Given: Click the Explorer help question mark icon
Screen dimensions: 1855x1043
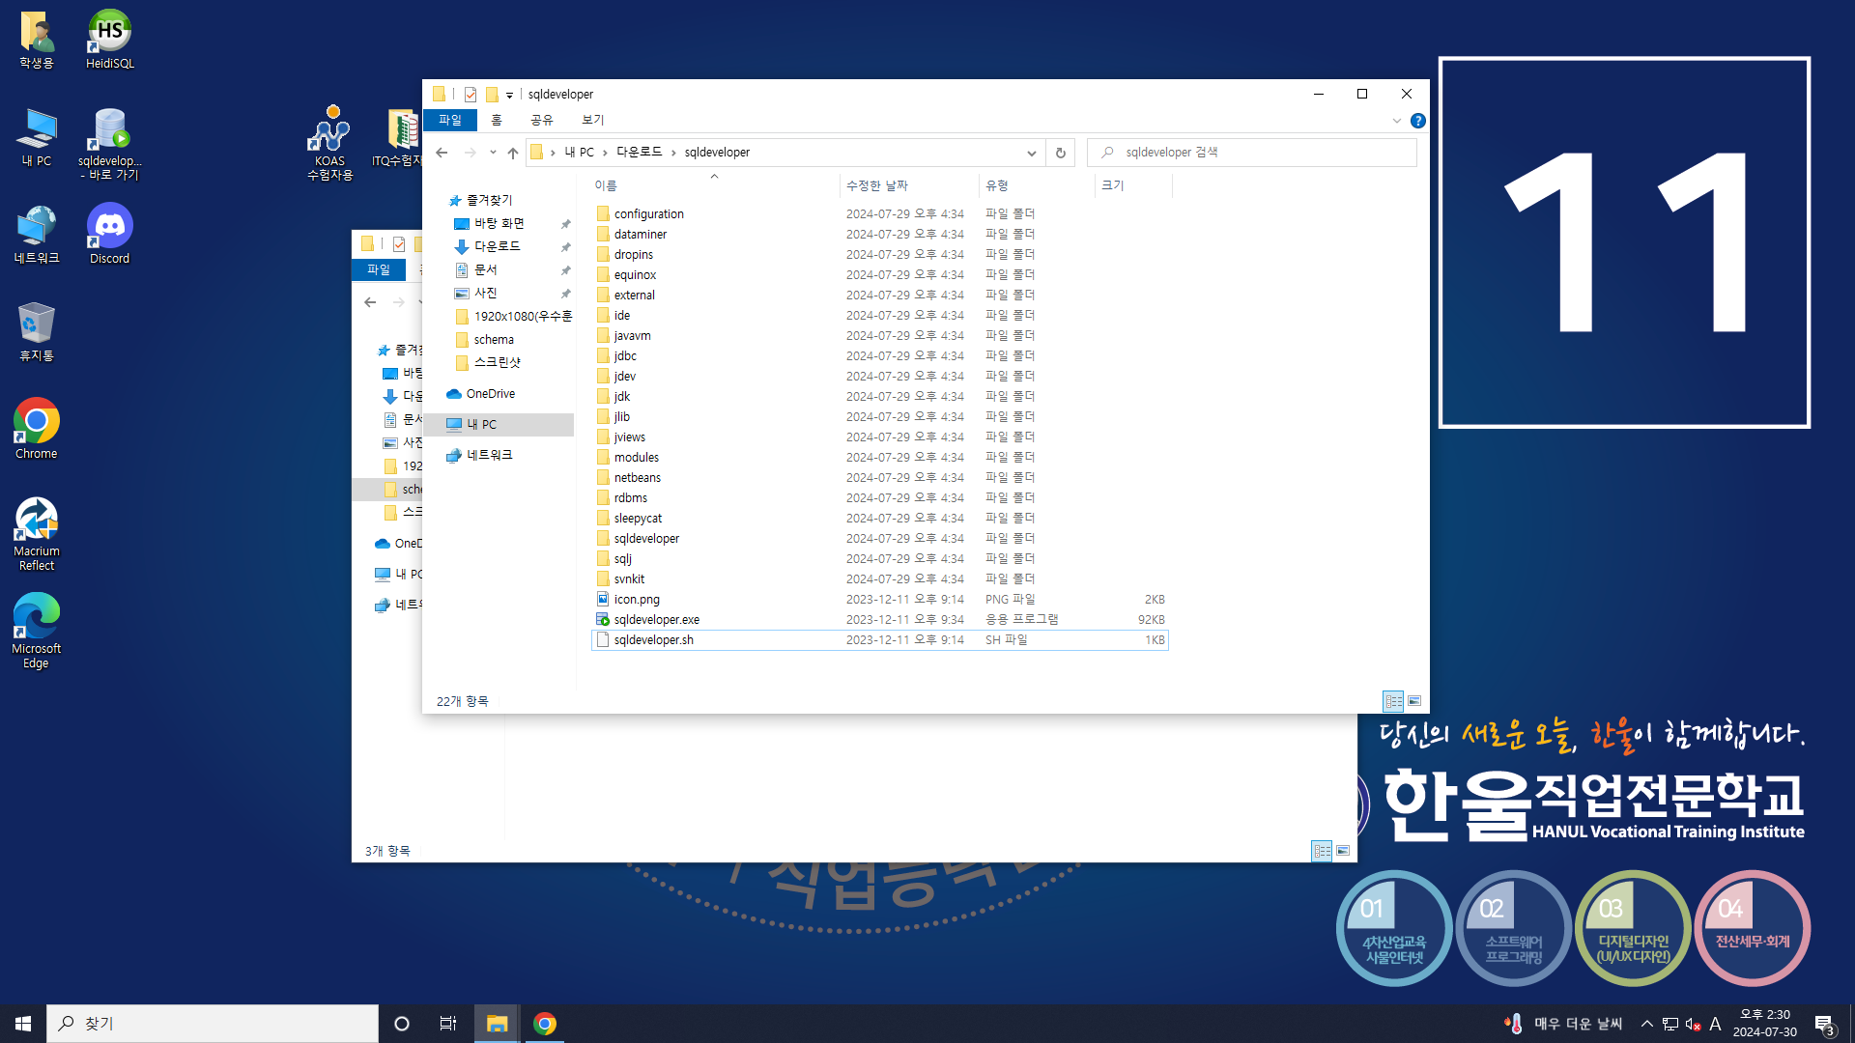Looking at the screenshot, I should [1417, 121].
